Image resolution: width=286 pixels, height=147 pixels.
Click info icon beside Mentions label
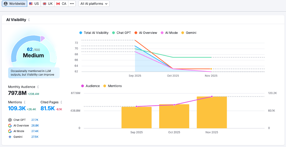tap(24, 102)
